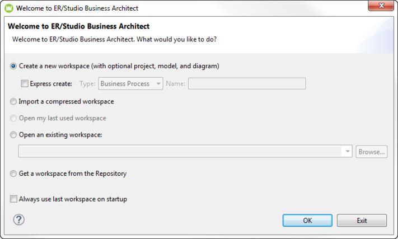The height and width of the screenshot is (239, 398).
Task: Click the Browse... button
Action: (371, 152)
